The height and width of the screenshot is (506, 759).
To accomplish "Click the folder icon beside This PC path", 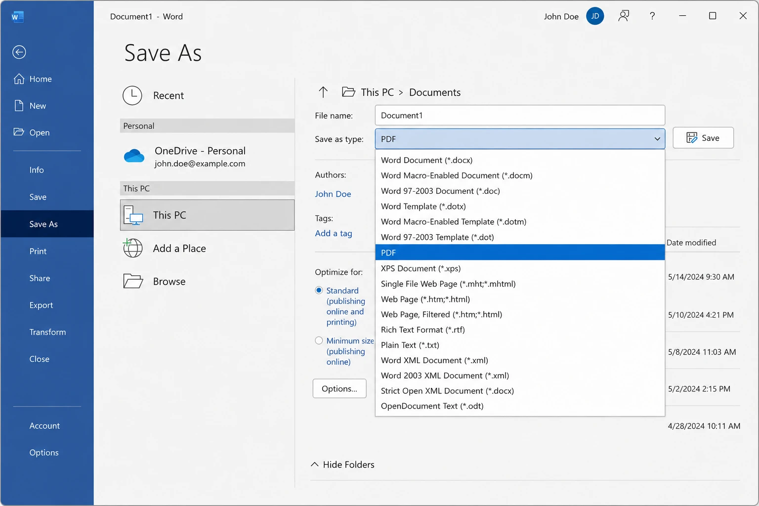I will (348, 92).
